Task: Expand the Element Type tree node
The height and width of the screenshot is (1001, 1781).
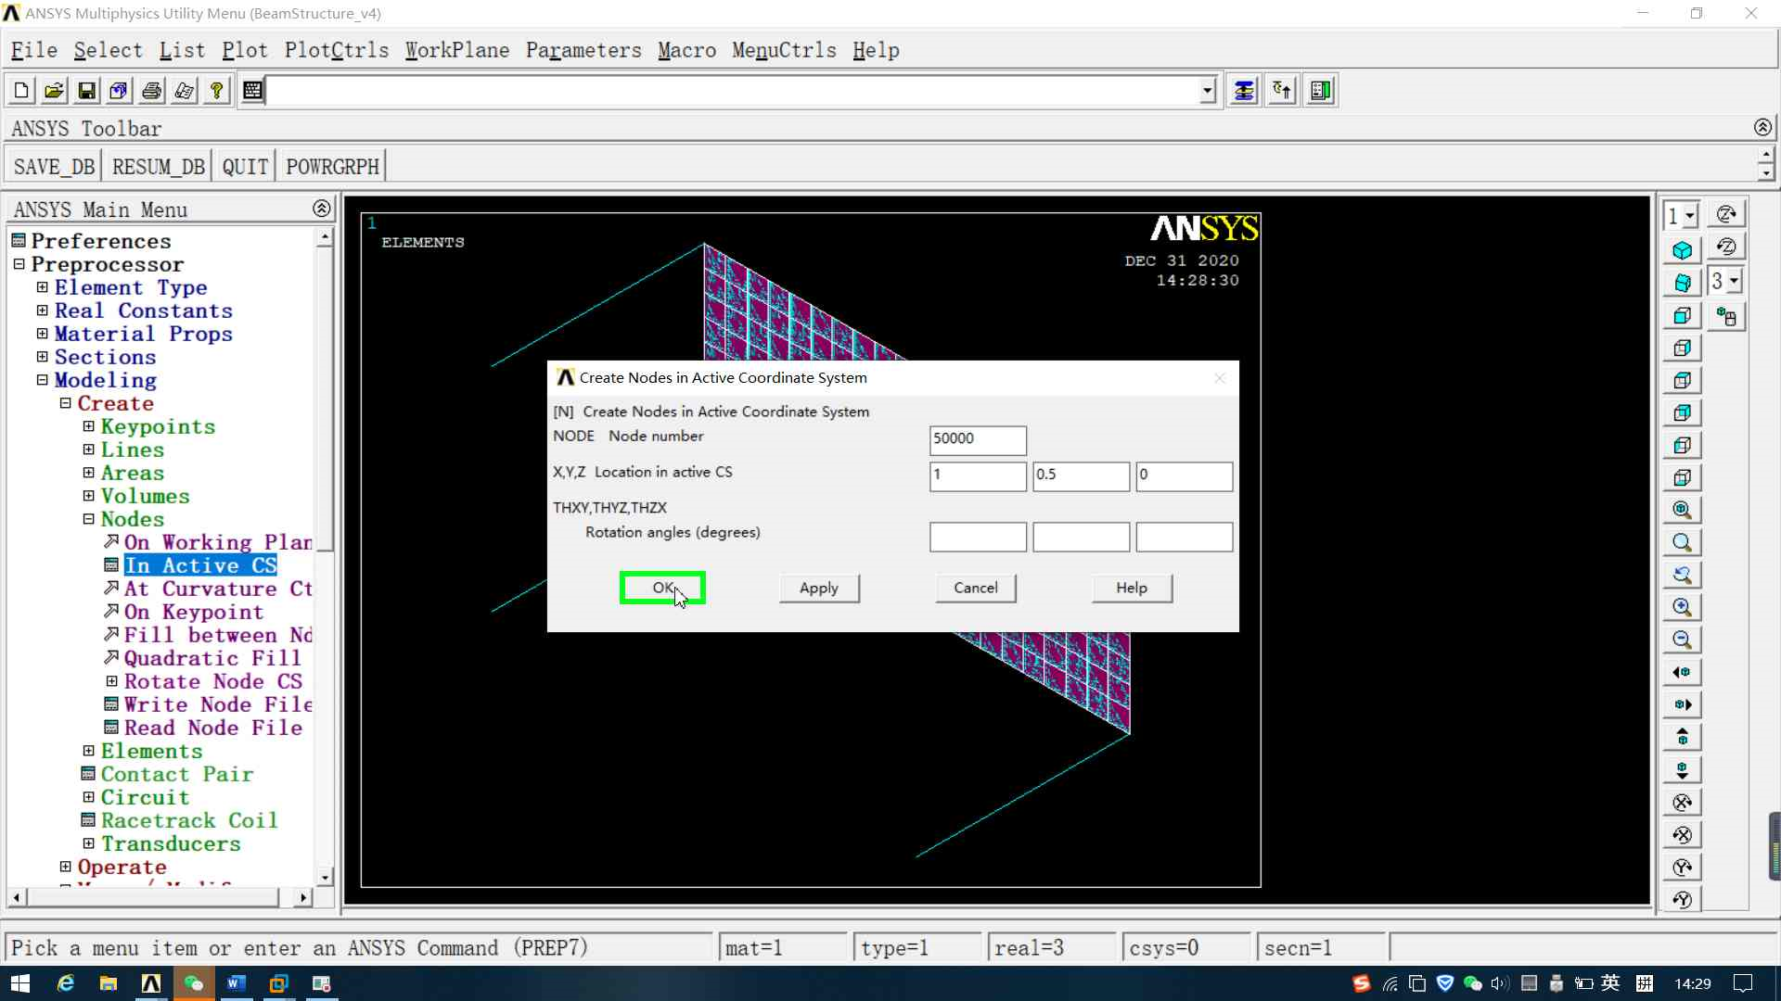Action: pyautogui.click(x=42, y=287)
